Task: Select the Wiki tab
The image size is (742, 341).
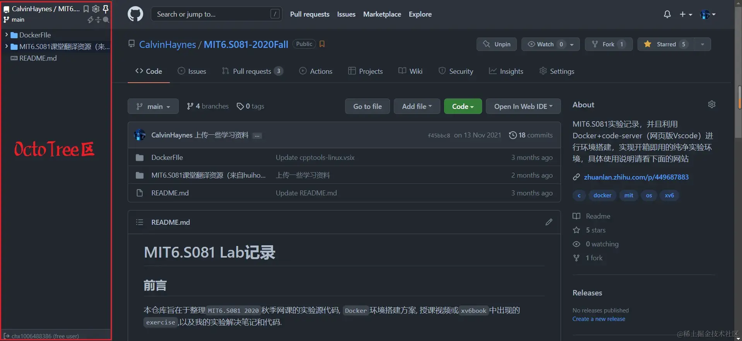Action: coord(410,71)
